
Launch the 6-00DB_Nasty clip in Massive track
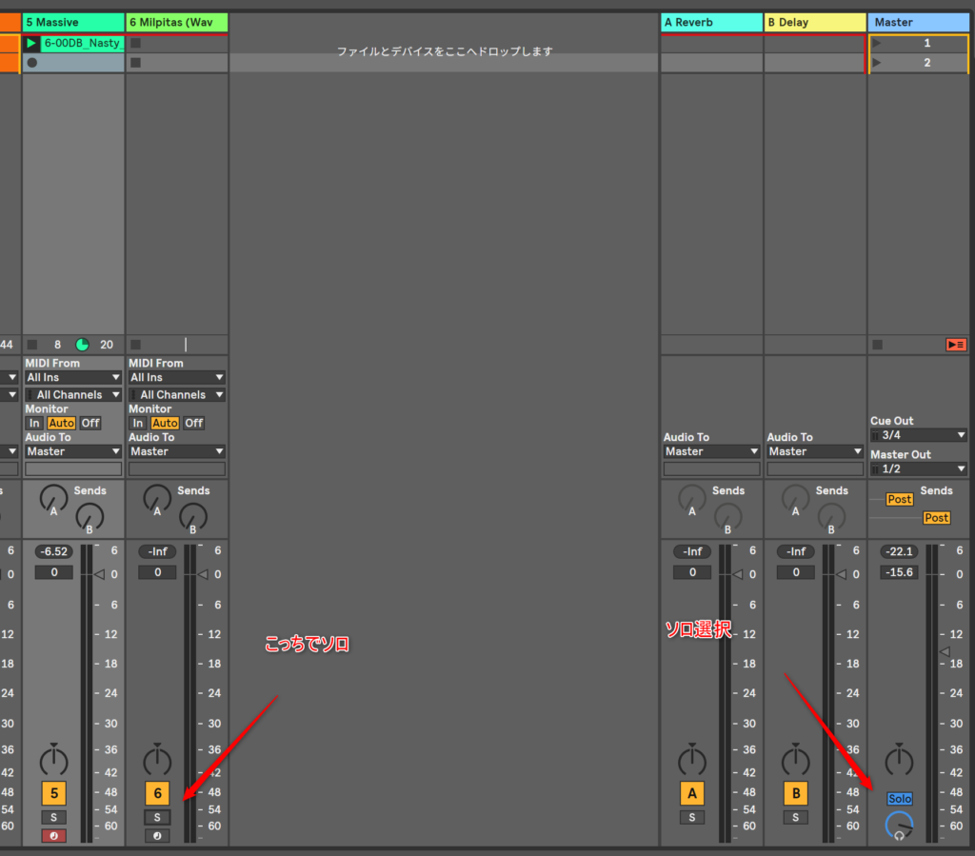tap(32, 43)
